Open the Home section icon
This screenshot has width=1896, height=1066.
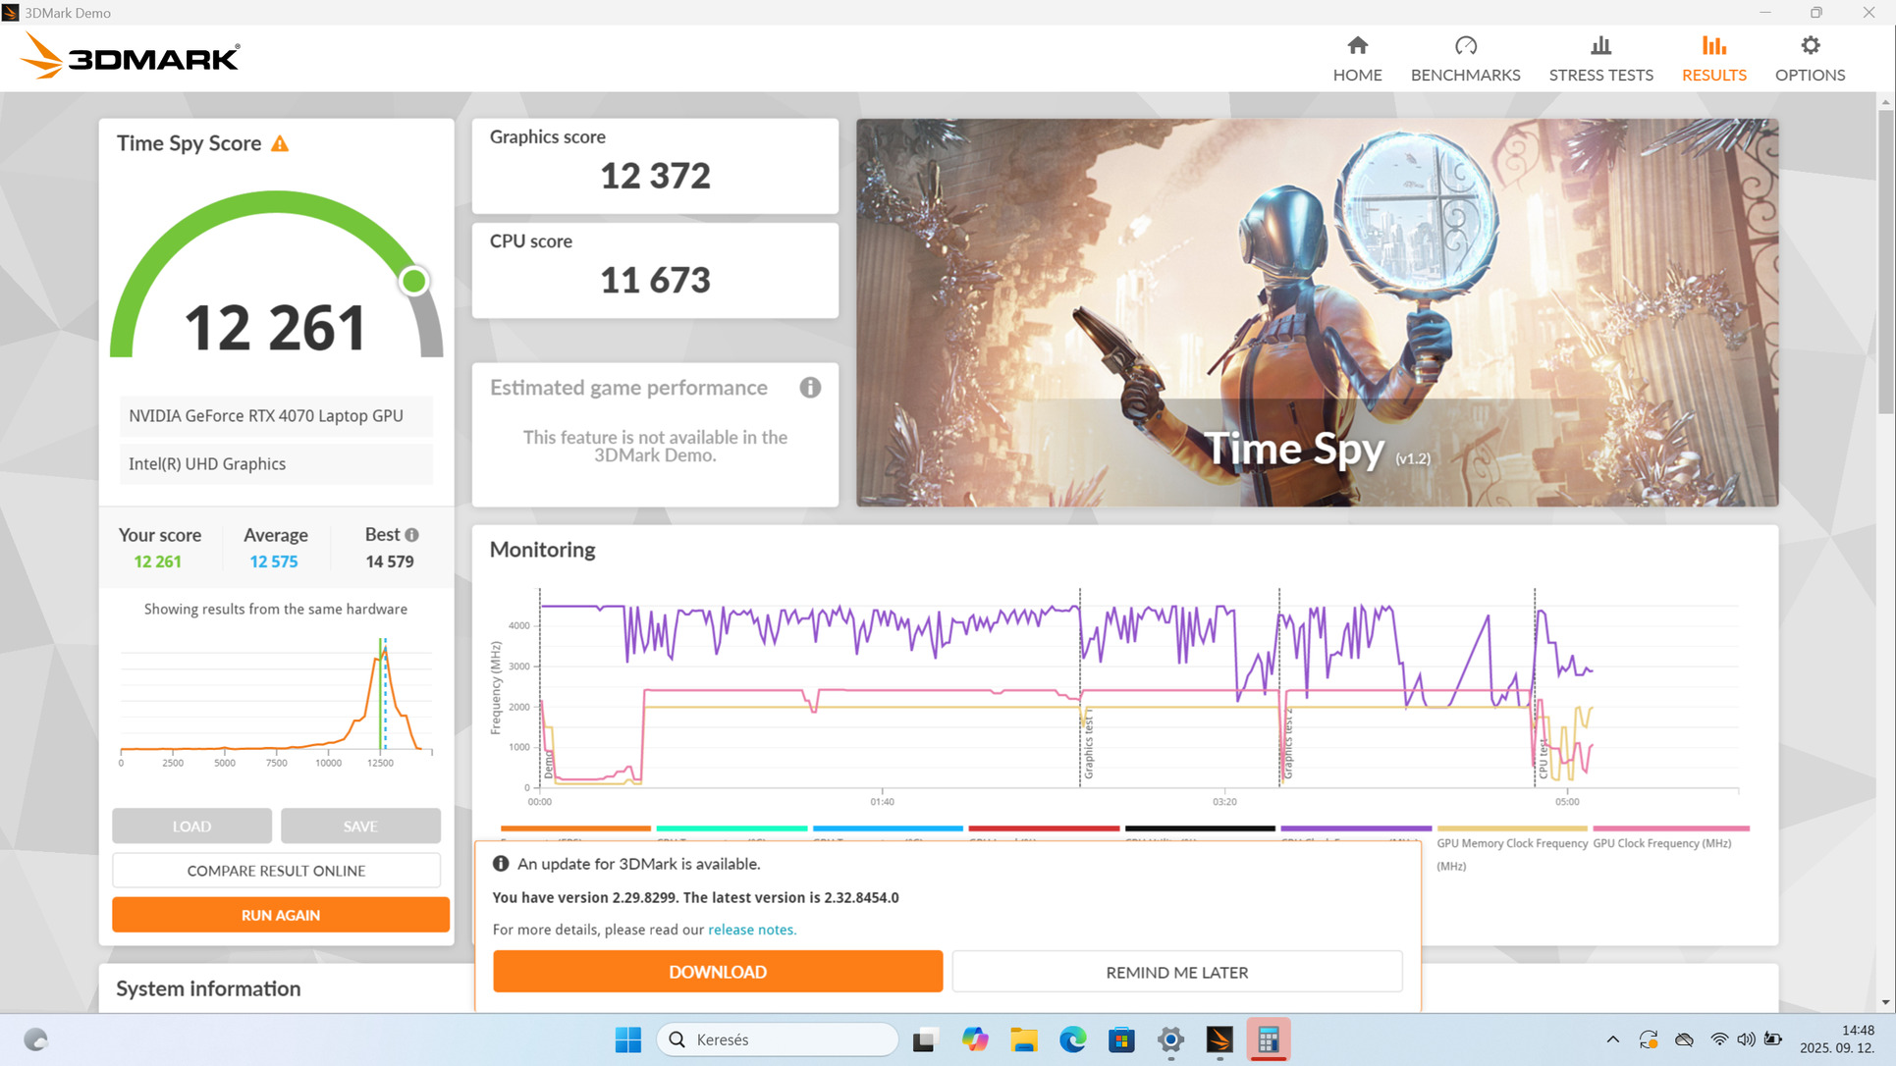click(x=1357, y=46)
